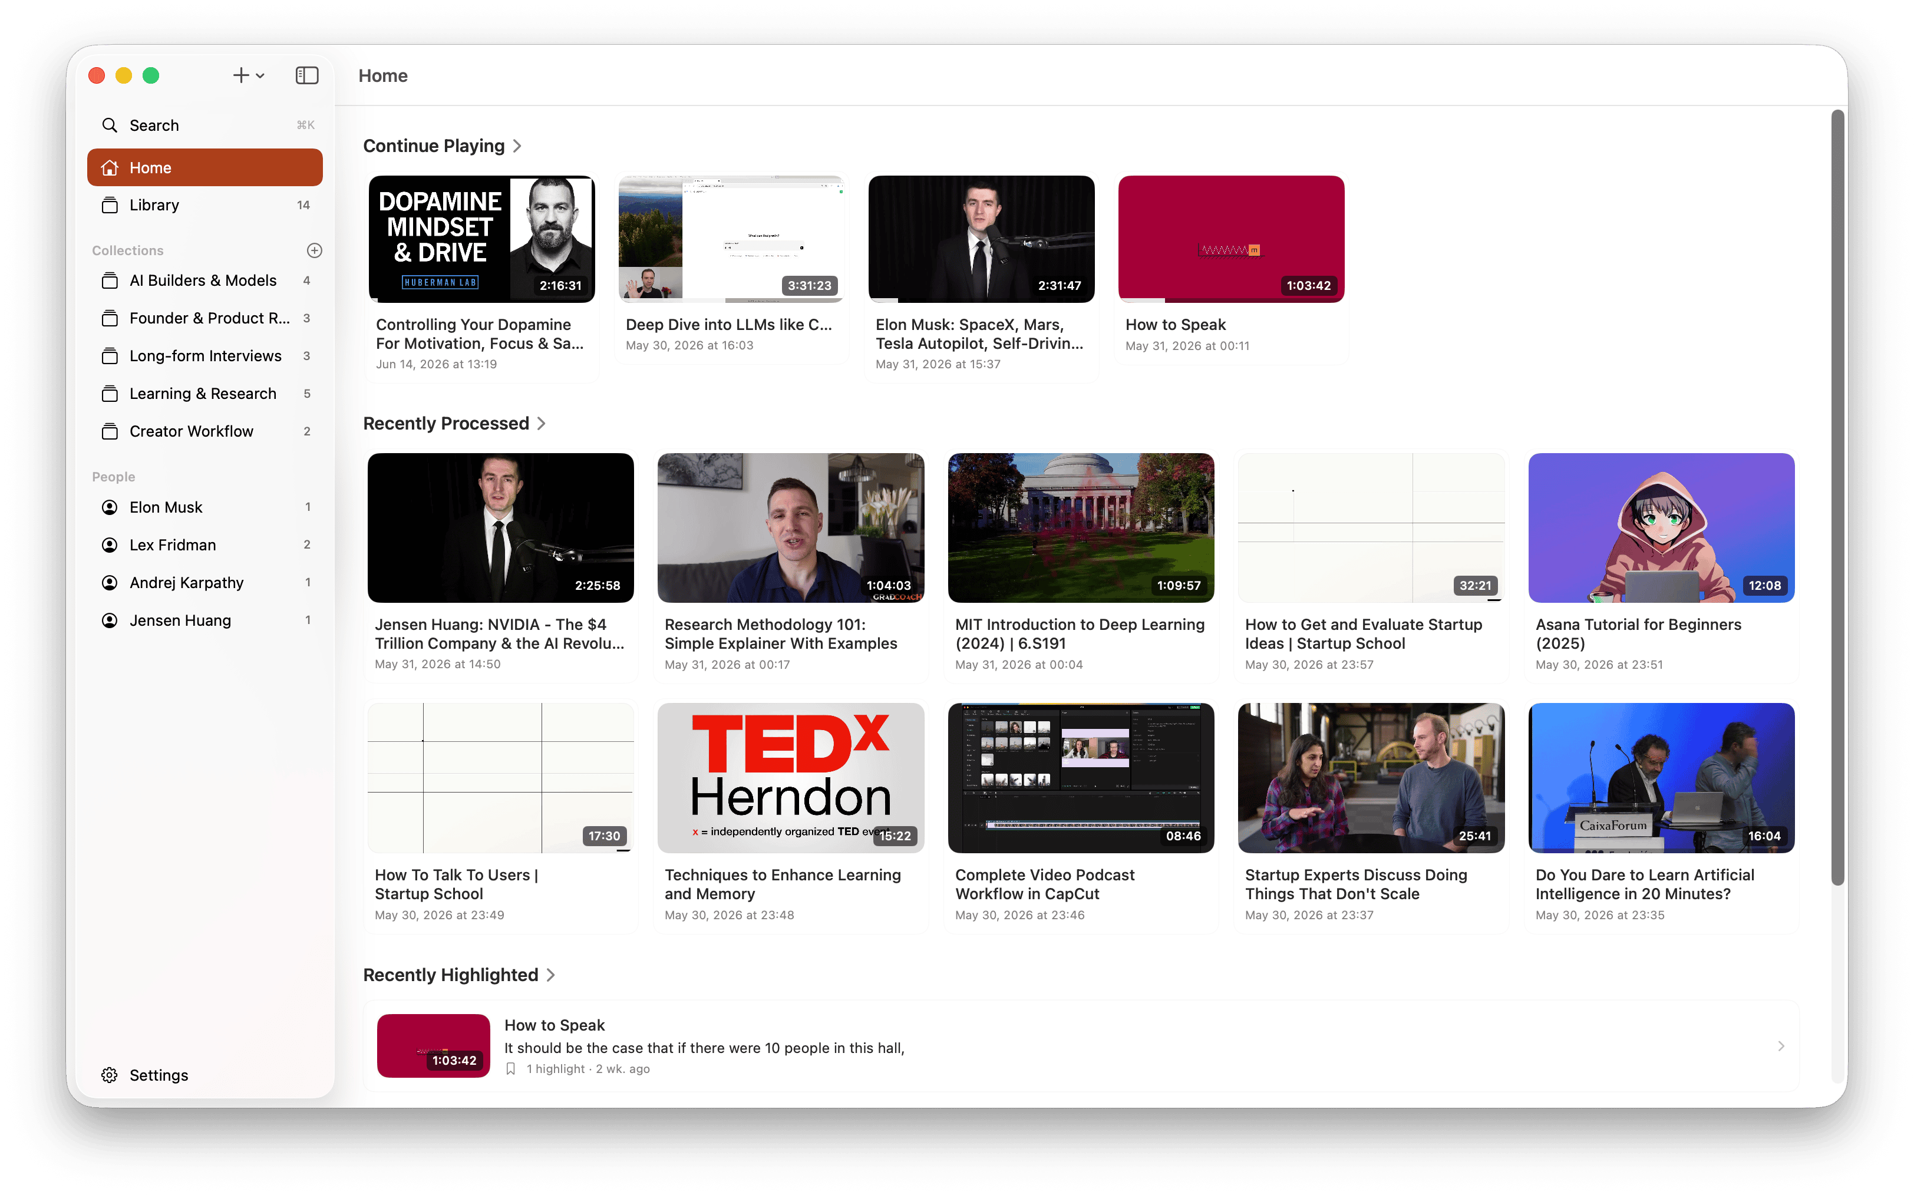1914x1195 pixels.
Task: Click the quote 'It should be the case that if there were 10 people'
Action: (704, 1048)
